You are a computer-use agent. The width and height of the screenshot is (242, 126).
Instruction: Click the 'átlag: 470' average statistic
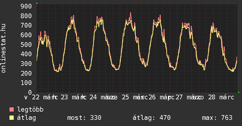pos(152,118)
